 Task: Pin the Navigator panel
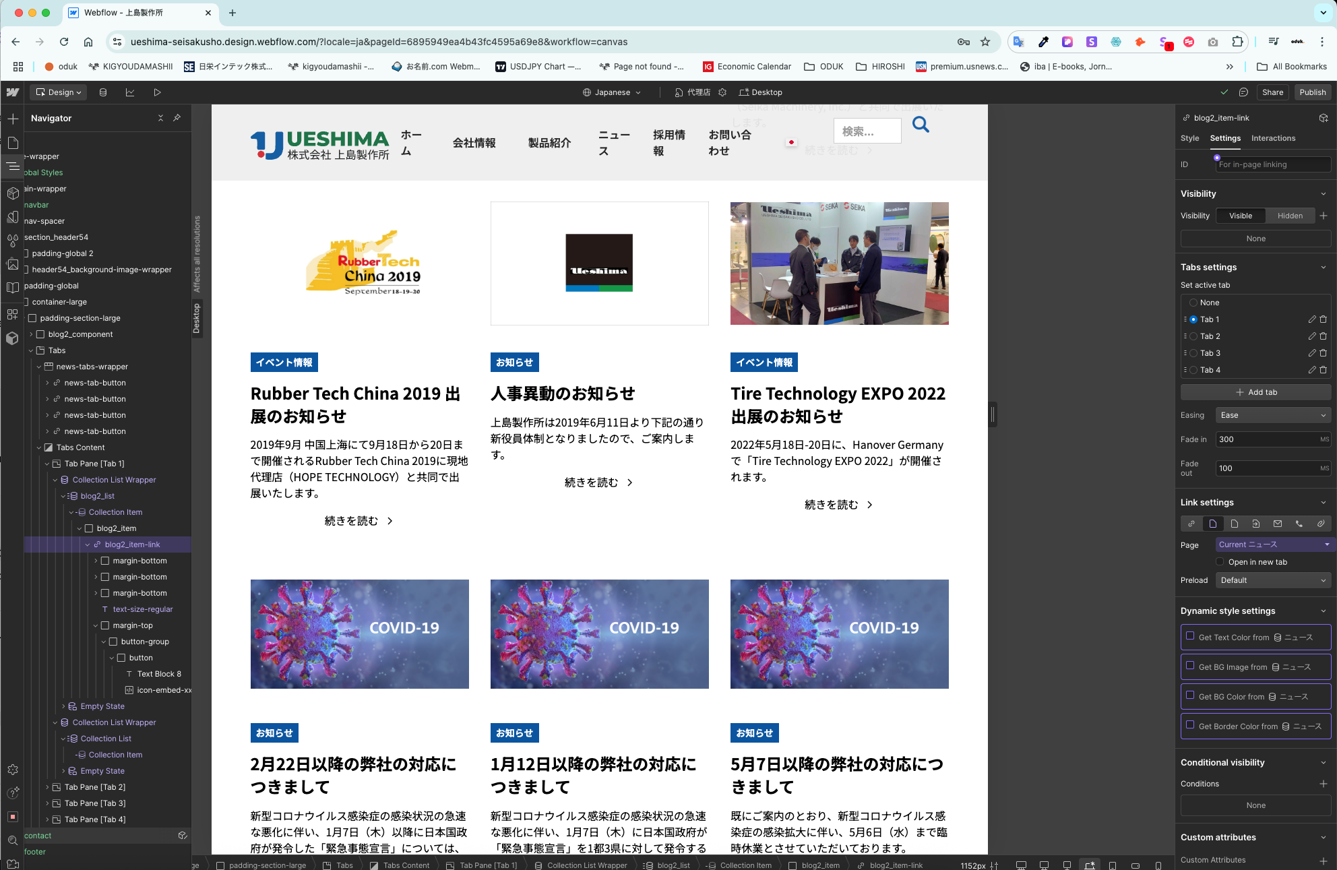(177, 118)
